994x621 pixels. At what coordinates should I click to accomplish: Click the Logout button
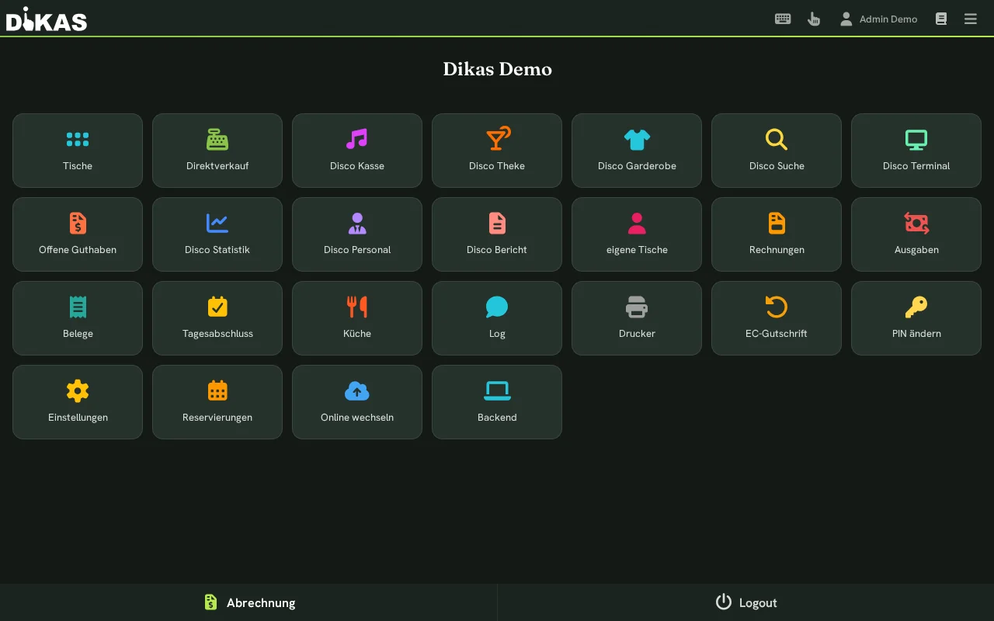pyautogui.click(x=745, y=602)
